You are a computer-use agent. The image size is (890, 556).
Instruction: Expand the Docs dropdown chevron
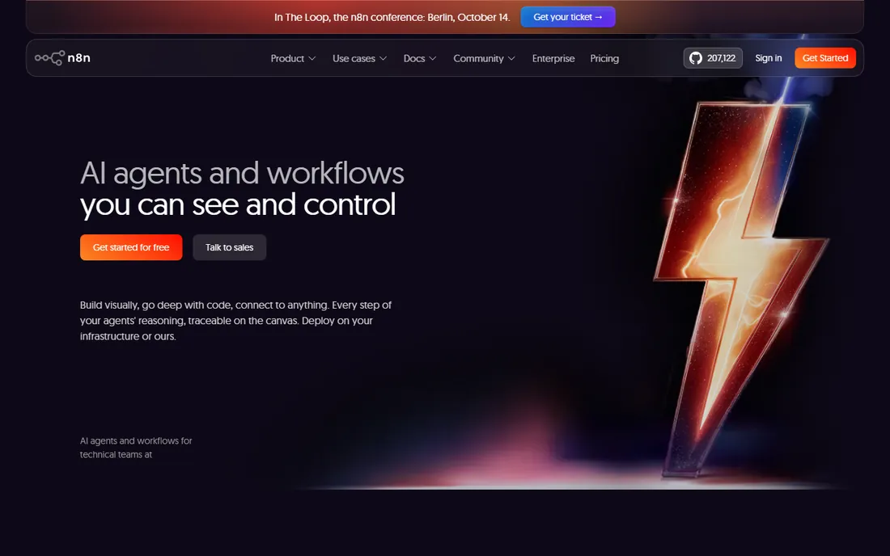pyautogui.click(x=433, y=58)
